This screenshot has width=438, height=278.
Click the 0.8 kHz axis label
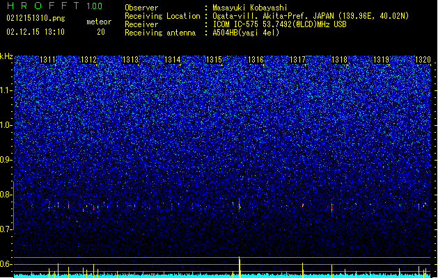coord(6,195)
